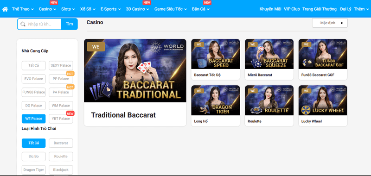Filter by PP Palace provider
This screenshot has height=176, width=371.
tap(61, 79)
